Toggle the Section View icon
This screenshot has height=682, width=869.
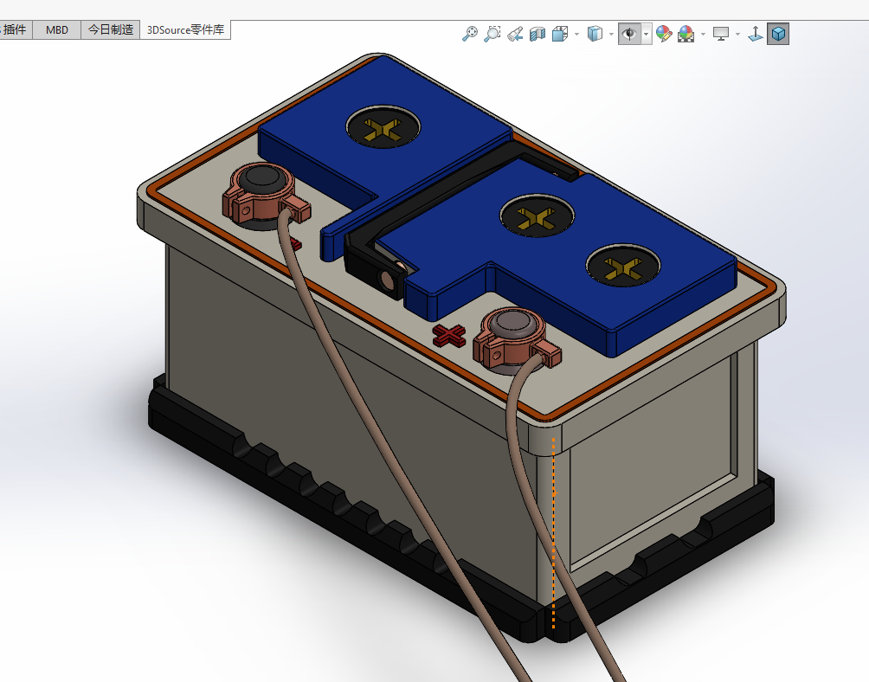(537, 34)
